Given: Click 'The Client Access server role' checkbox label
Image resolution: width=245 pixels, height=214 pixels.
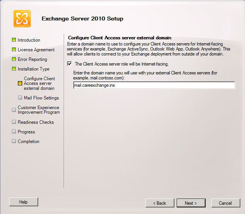Looking at the screenshot, I should [x=122, y=64].
